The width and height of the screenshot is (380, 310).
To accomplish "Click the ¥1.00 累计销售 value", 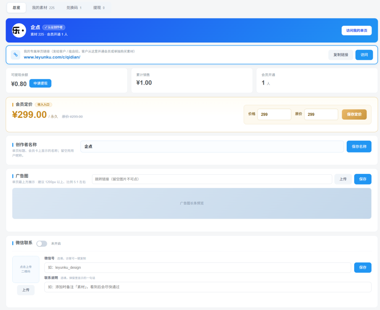I will (x=144, y=83).
